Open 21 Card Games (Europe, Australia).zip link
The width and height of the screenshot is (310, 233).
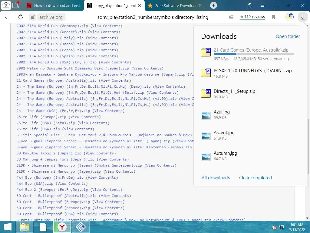coord(57,80)
